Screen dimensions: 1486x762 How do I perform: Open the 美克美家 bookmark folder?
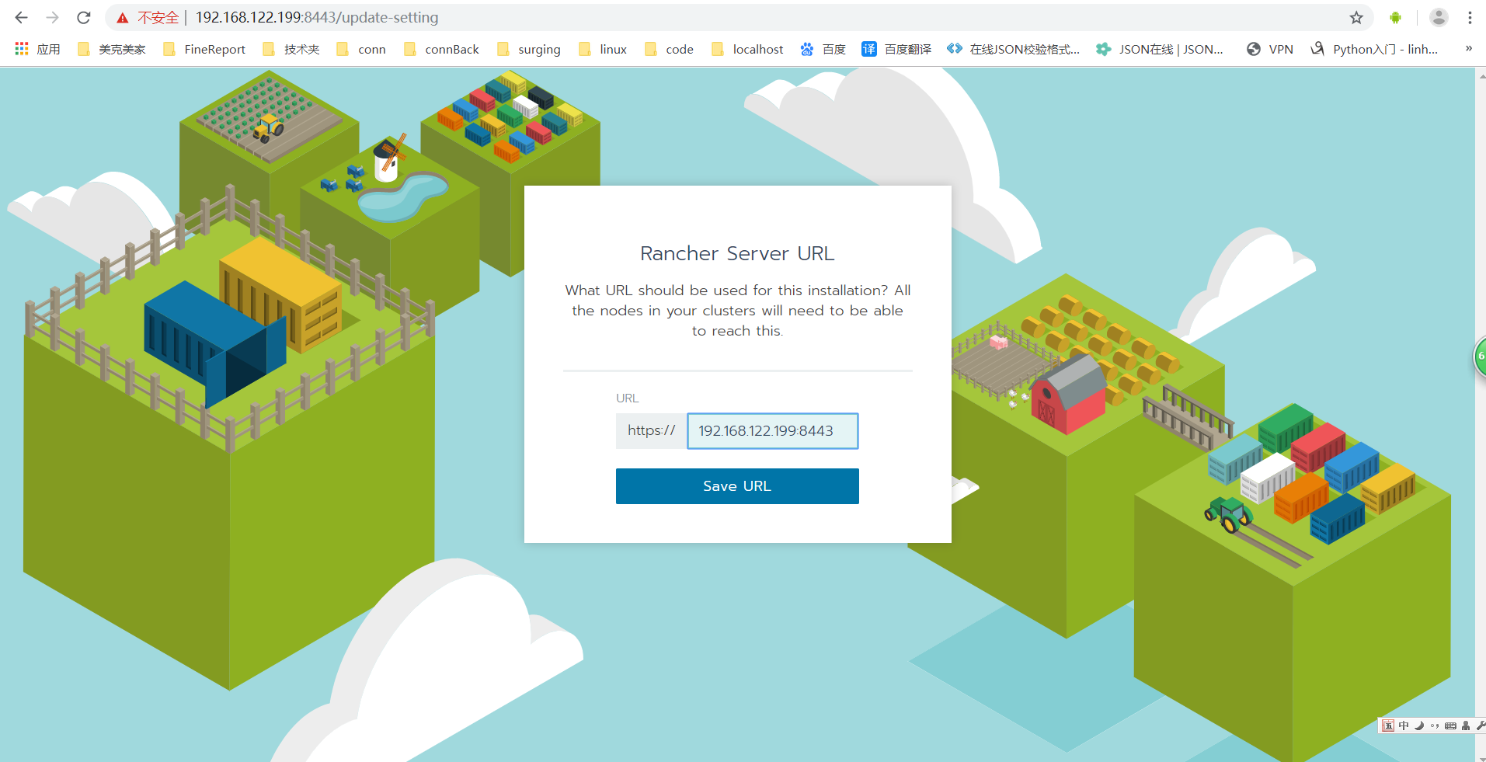click(x=111, y=49)
